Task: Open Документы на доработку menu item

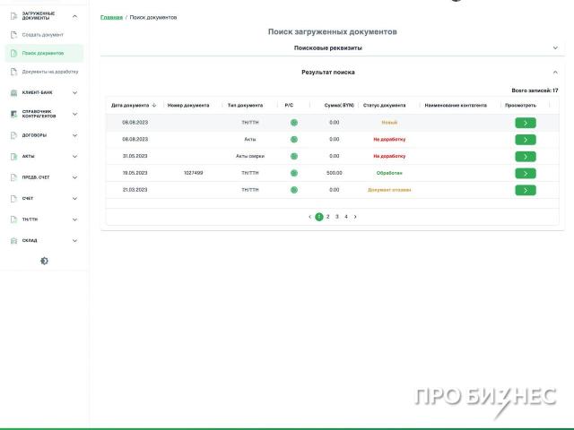Action: [x=49, y=72]
